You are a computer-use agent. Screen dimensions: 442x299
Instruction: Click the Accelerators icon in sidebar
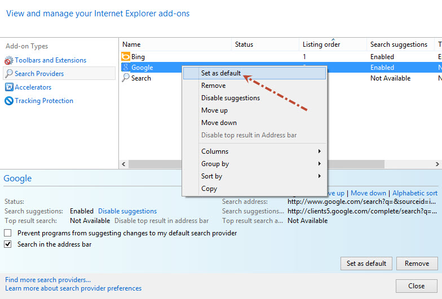9,87
